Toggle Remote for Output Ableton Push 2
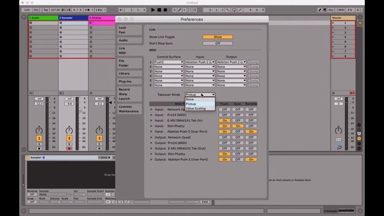The height and width of the screenshot is (216, 384). pos(251,160)
